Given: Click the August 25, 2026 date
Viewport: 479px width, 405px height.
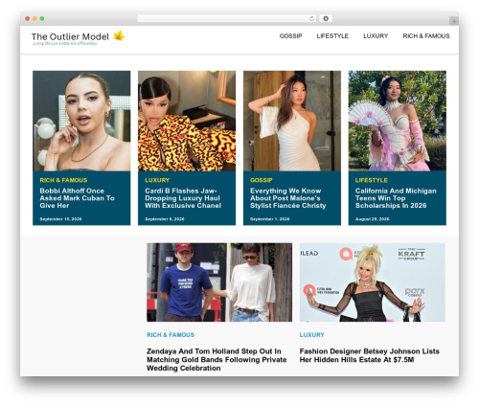Looking at the screenshot, I should pos(372,219).
